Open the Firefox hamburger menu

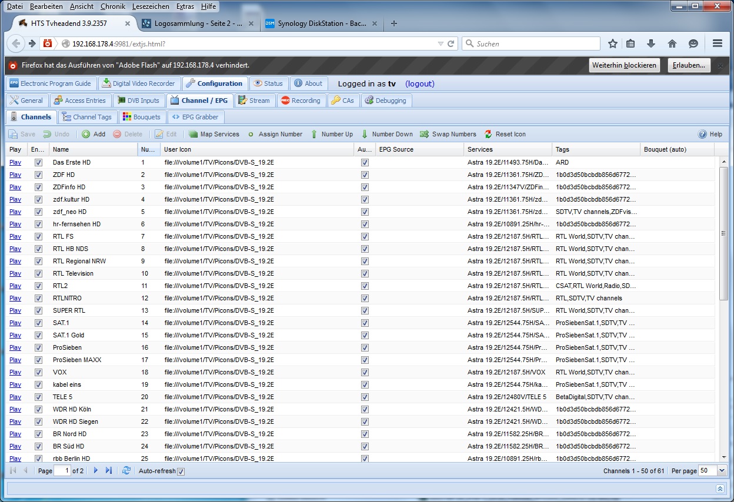[717, 43]
